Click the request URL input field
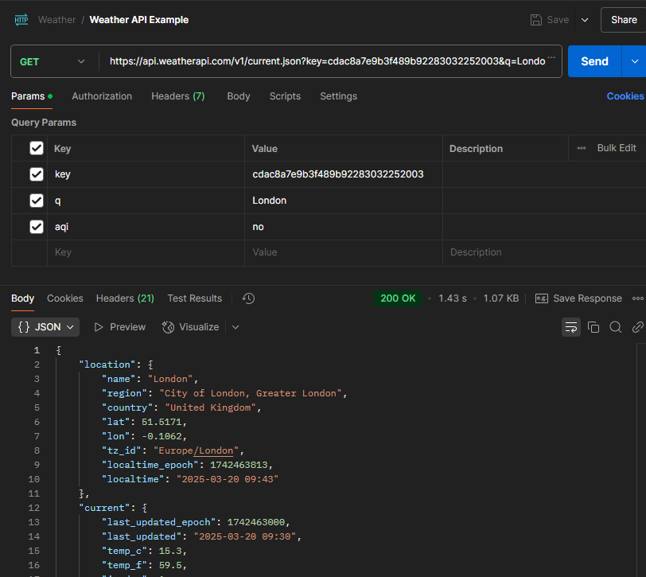 pyautogui.click(x=326, y=61)
